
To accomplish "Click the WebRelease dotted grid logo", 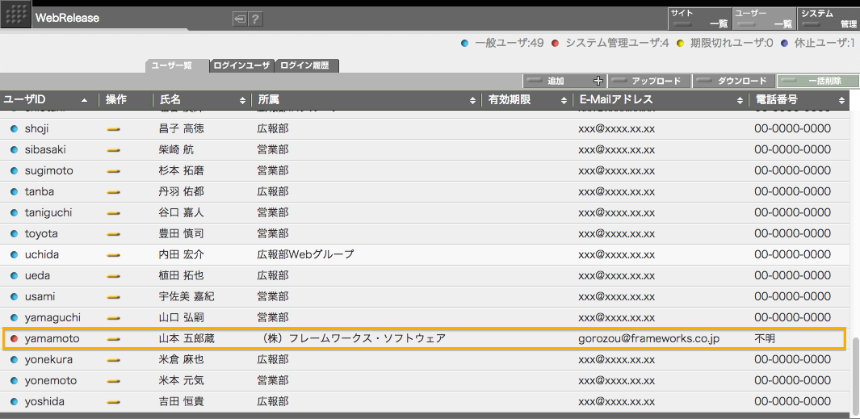I will pyautogui.click(x=15, y=15).
